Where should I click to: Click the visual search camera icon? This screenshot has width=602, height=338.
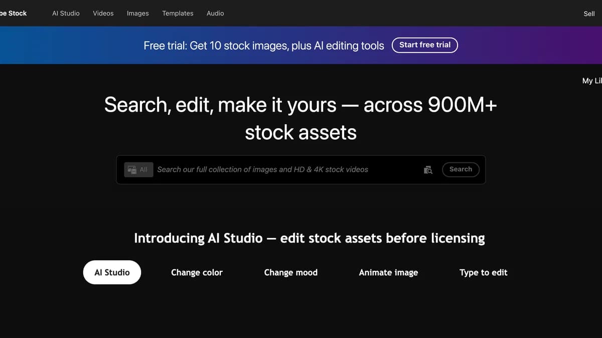[x=428, y=170]
